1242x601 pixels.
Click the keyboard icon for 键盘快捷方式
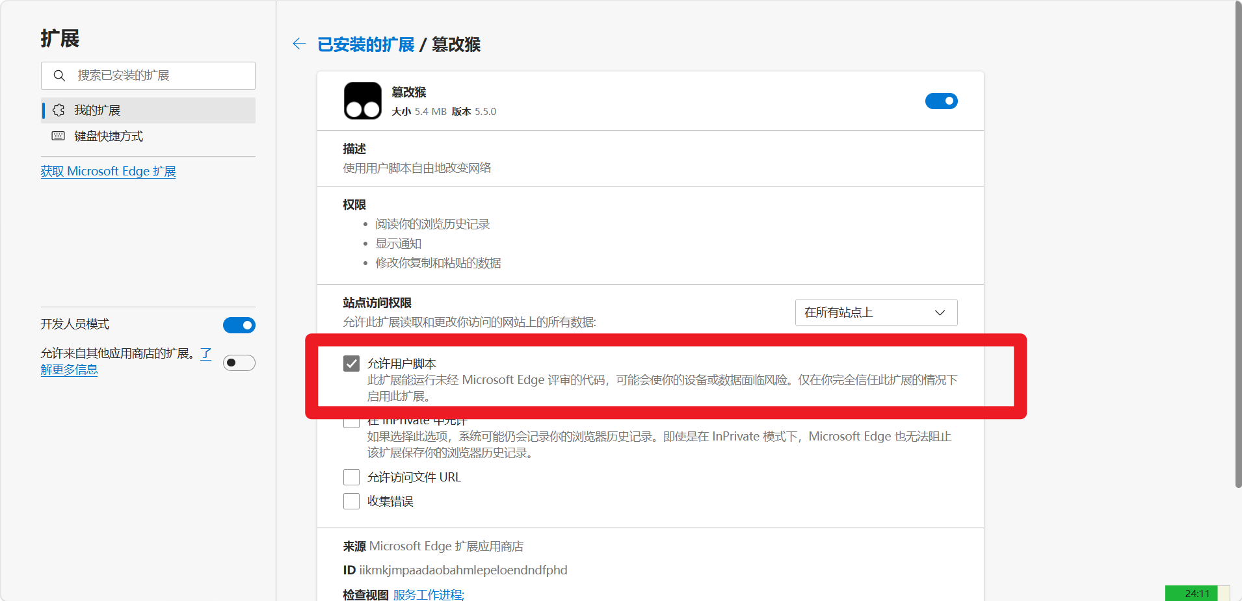(x=59, y=136)
